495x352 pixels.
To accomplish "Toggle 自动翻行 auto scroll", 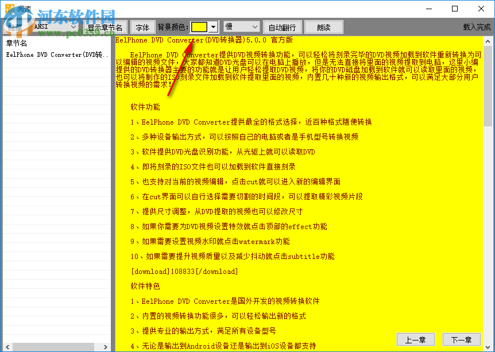I will point(282,28).
